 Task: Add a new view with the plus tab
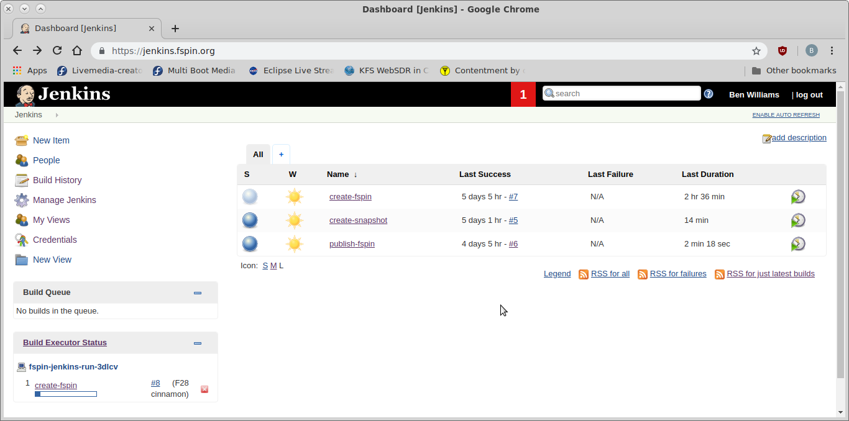pyautogui.click(x=281, y=155)
